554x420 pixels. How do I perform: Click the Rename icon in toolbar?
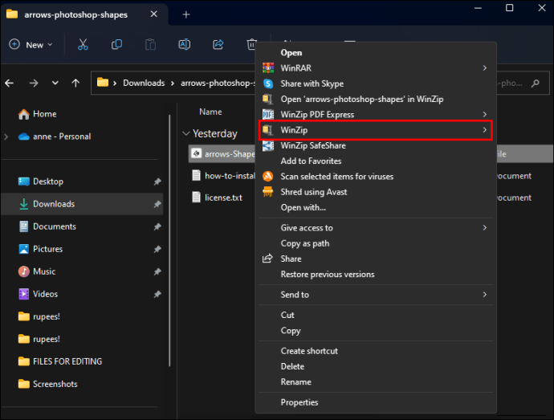pos(184,45)
